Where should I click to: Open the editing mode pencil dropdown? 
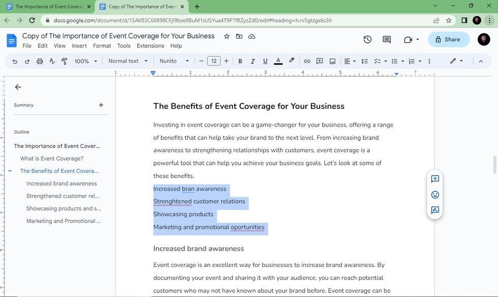[456, 61]
